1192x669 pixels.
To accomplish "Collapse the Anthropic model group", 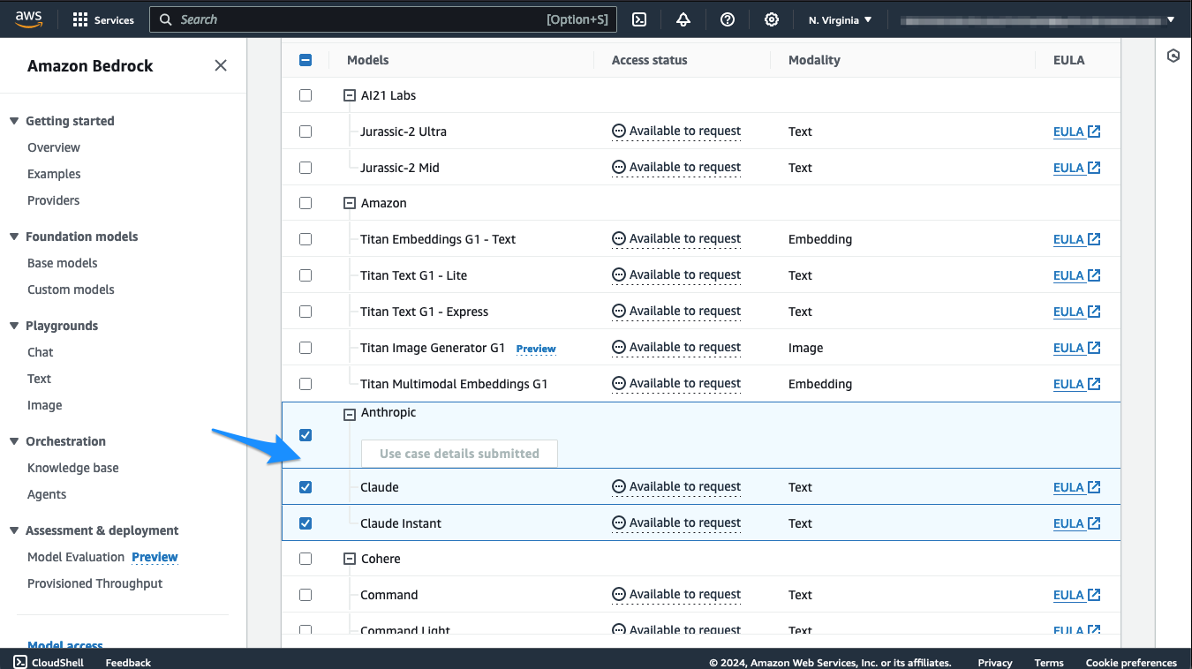I will 349,413.
